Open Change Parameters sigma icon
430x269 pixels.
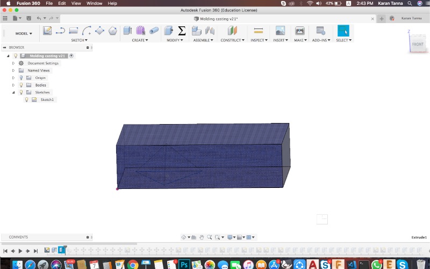click(182, 31)
